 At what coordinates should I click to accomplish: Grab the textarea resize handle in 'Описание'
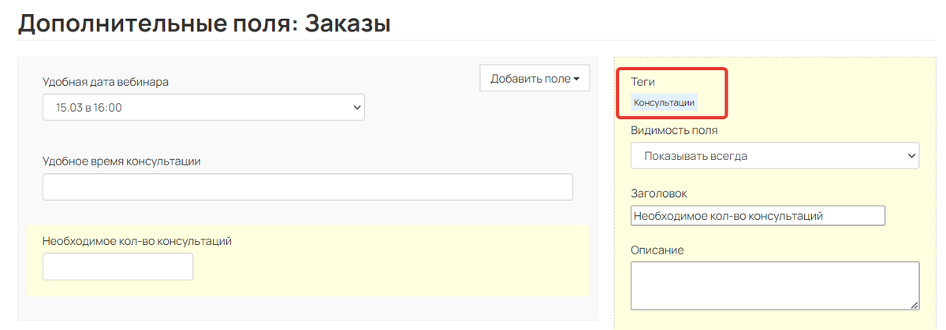[x=914, y=305]
